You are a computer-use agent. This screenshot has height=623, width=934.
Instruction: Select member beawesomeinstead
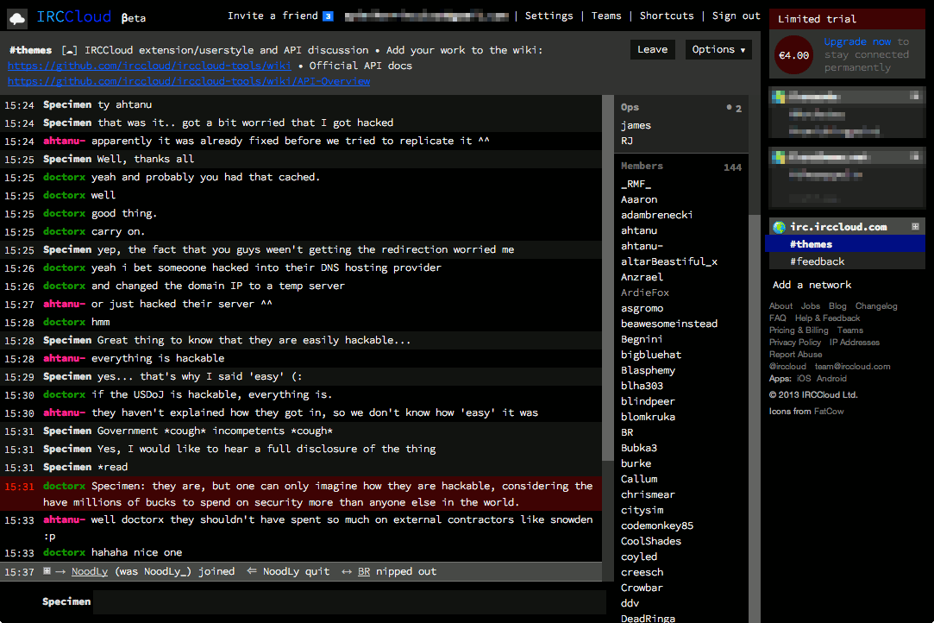669,324
